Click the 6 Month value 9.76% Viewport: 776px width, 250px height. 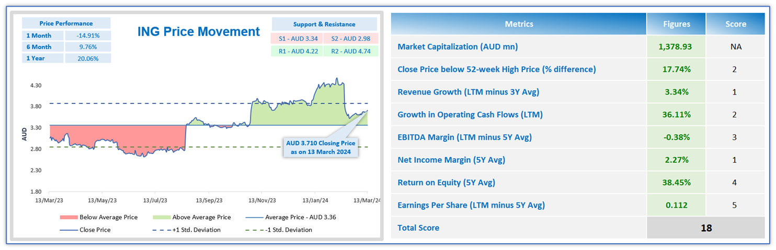(x=88, y=47)
